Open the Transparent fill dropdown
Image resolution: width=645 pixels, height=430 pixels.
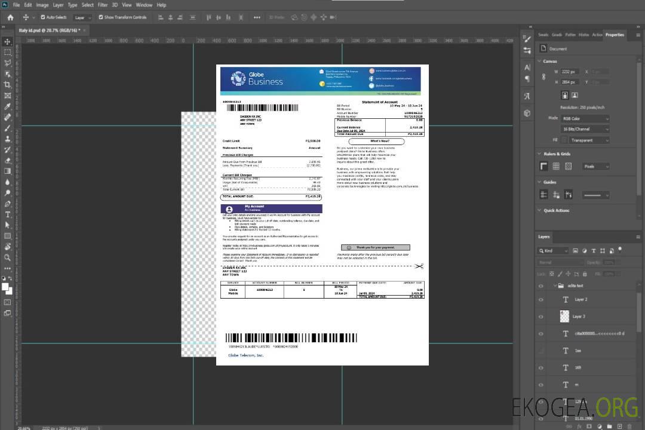coord(589,140)
